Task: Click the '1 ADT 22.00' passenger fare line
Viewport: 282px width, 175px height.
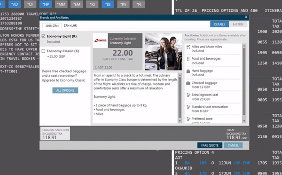Action: point(103,68)
